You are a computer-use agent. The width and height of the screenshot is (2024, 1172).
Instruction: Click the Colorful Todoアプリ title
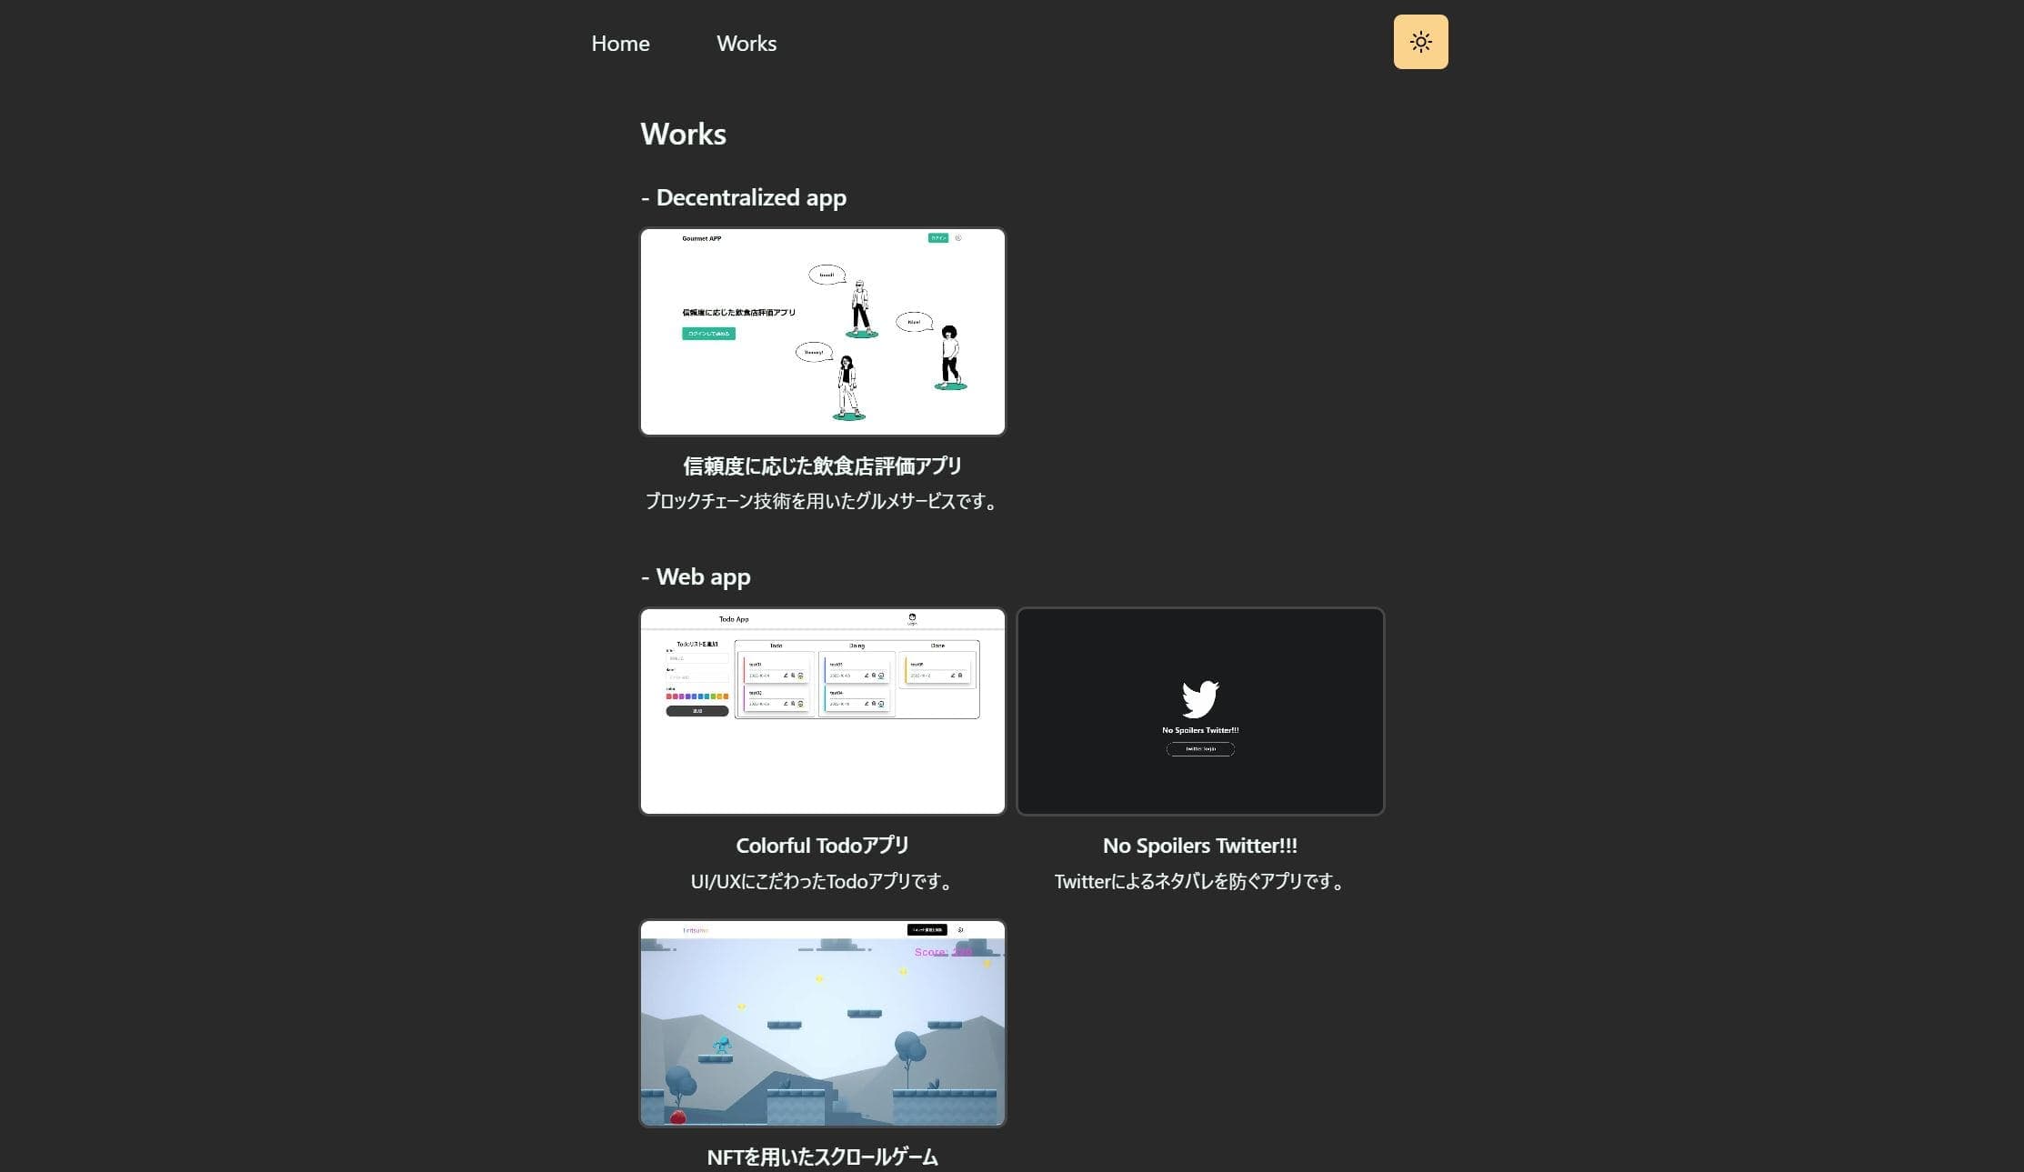[823, 846]
